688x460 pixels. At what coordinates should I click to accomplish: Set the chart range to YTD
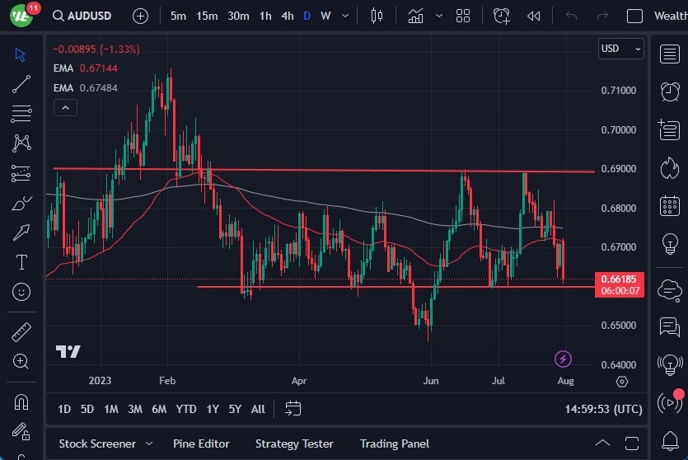coord(186,409)
